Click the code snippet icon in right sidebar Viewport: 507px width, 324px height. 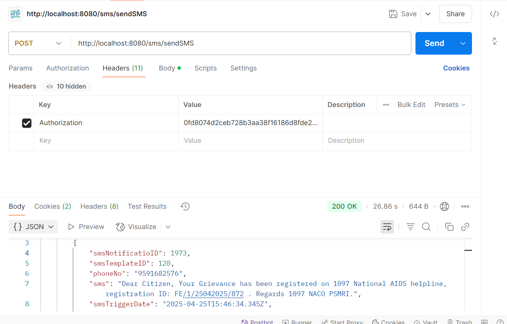[x=494, y=14]
